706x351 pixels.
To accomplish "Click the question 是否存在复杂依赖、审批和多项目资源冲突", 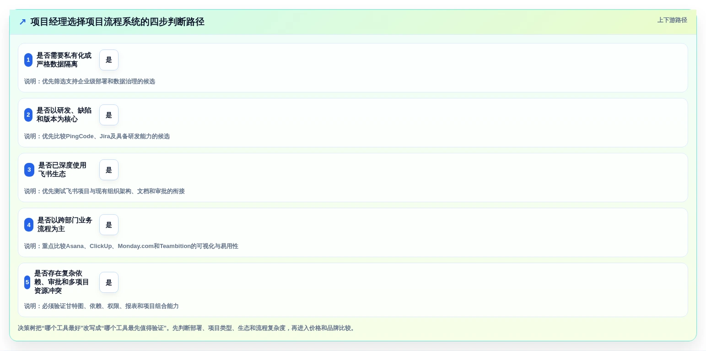I will coord(62,282).
